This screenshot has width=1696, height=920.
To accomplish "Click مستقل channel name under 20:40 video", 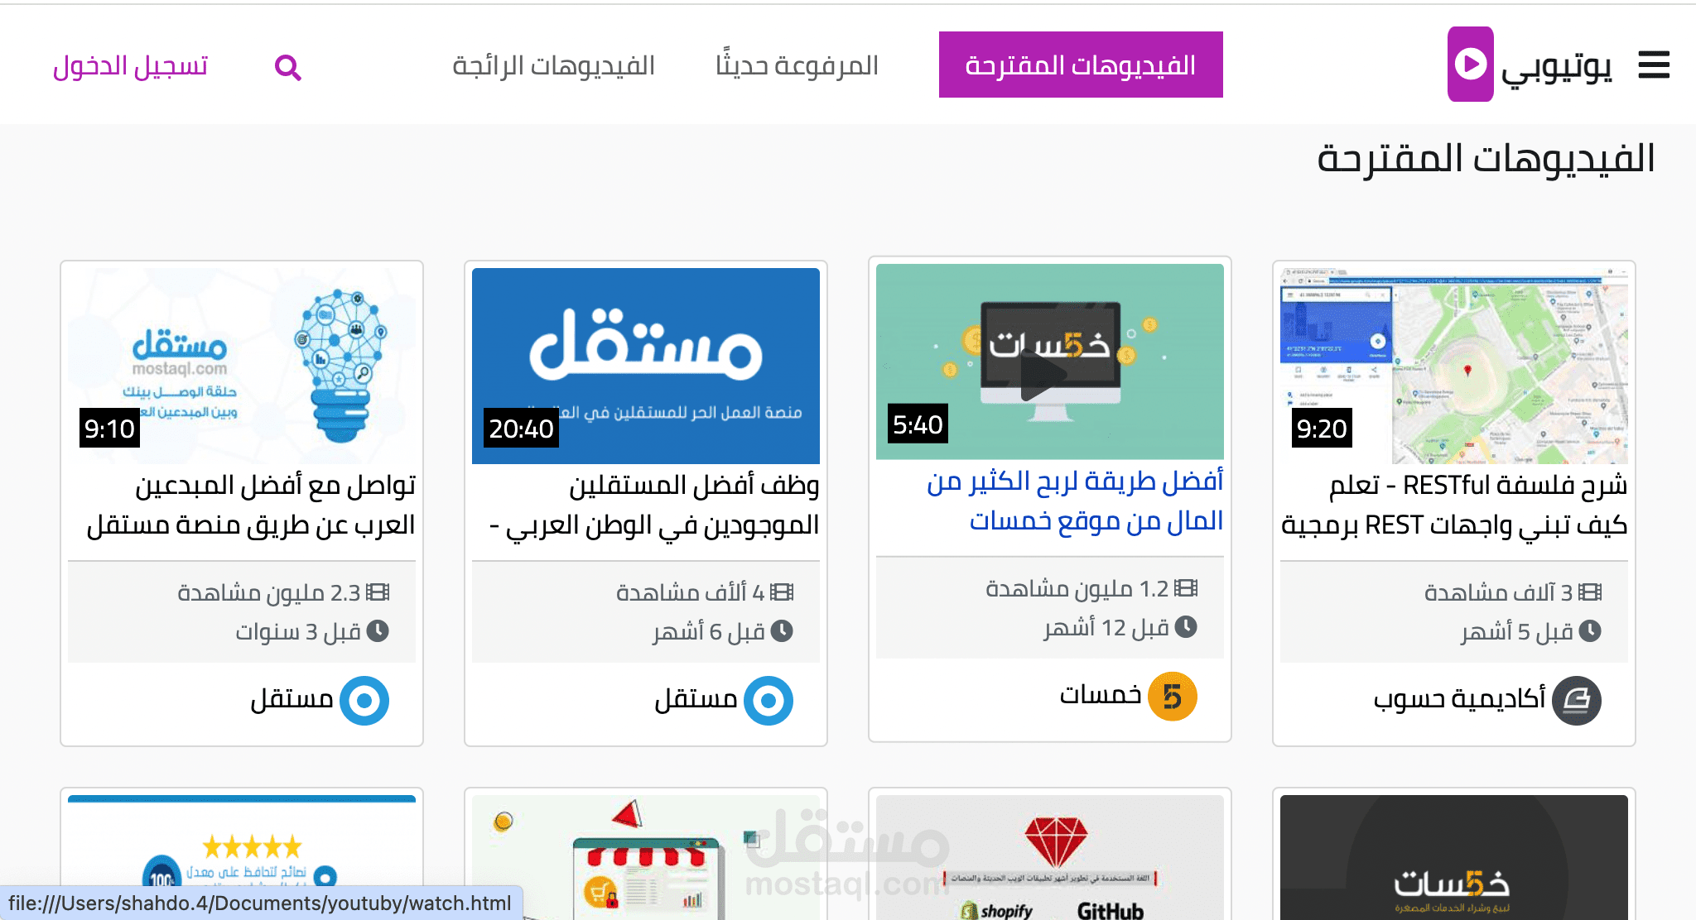I will tap(696, 700).
